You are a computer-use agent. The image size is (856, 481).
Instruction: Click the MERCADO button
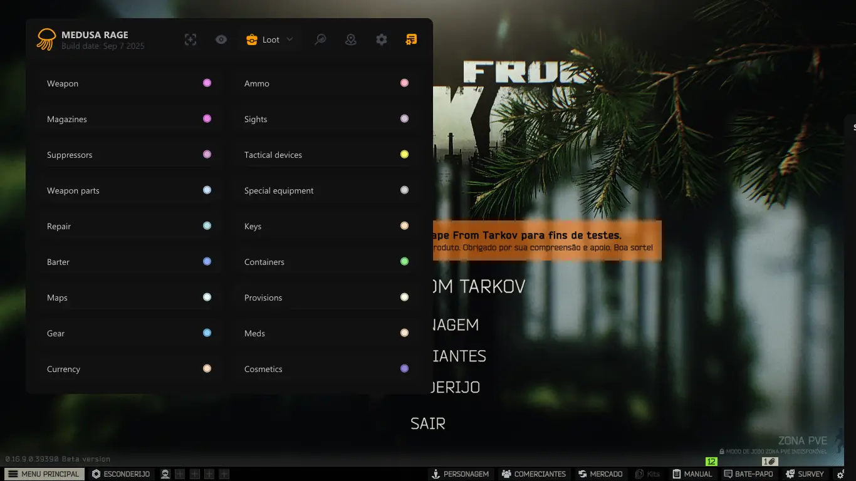[600, 474]
